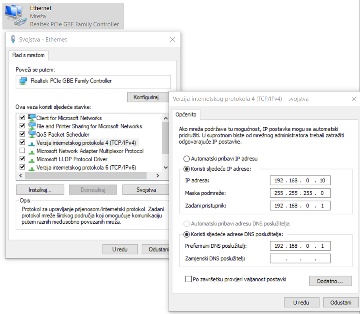Image resolution: width=360 pixels, height=314 pixels.
Task: Select Client for Microsoft Networks row text
Action: click(69, 118)
